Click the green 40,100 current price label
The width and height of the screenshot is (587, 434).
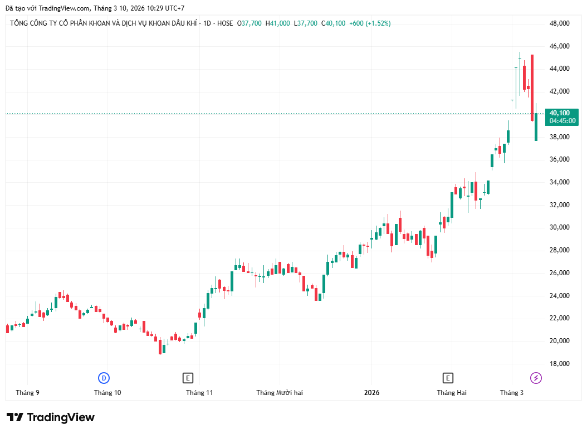[559, 113]
